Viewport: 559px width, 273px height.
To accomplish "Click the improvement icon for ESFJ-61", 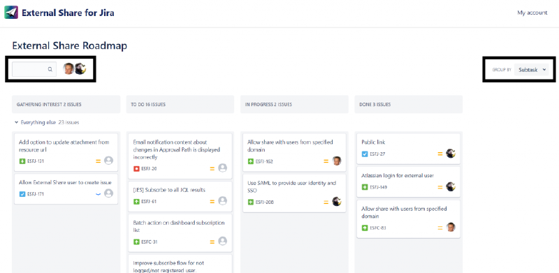I will [x=136, y=201].
